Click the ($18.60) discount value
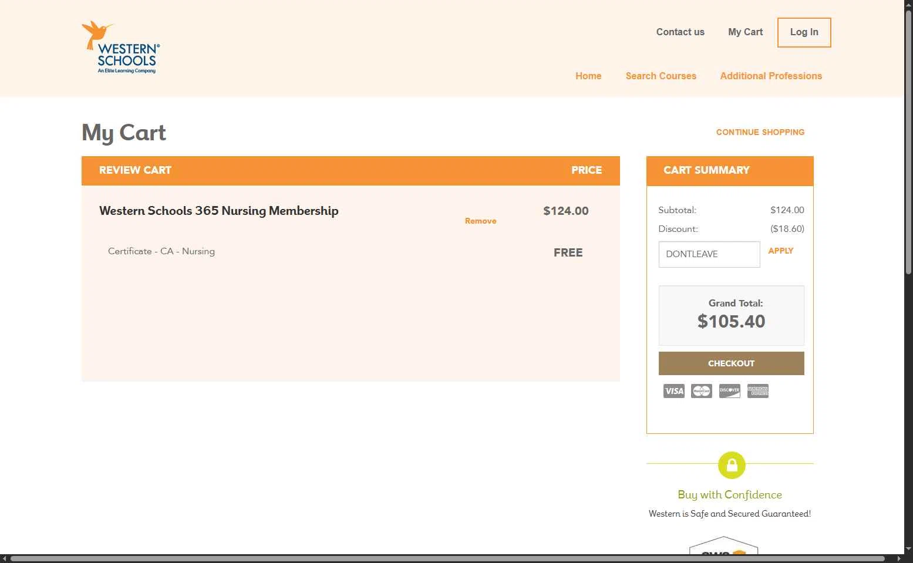Screen dimensions: 913x563 coord(787,229)
